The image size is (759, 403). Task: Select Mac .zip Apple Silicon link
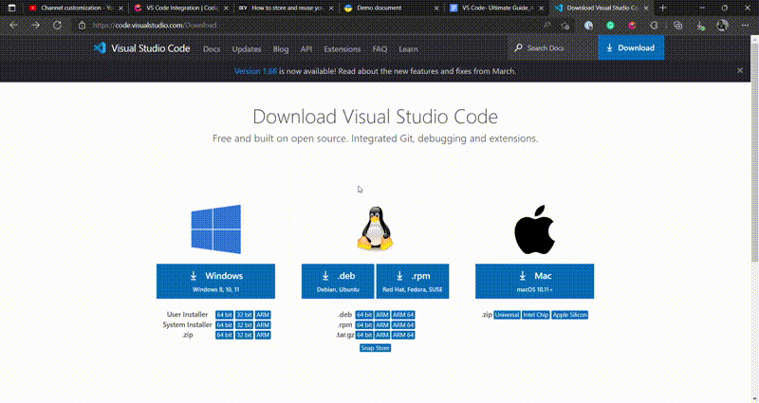(x=570, y=315)
